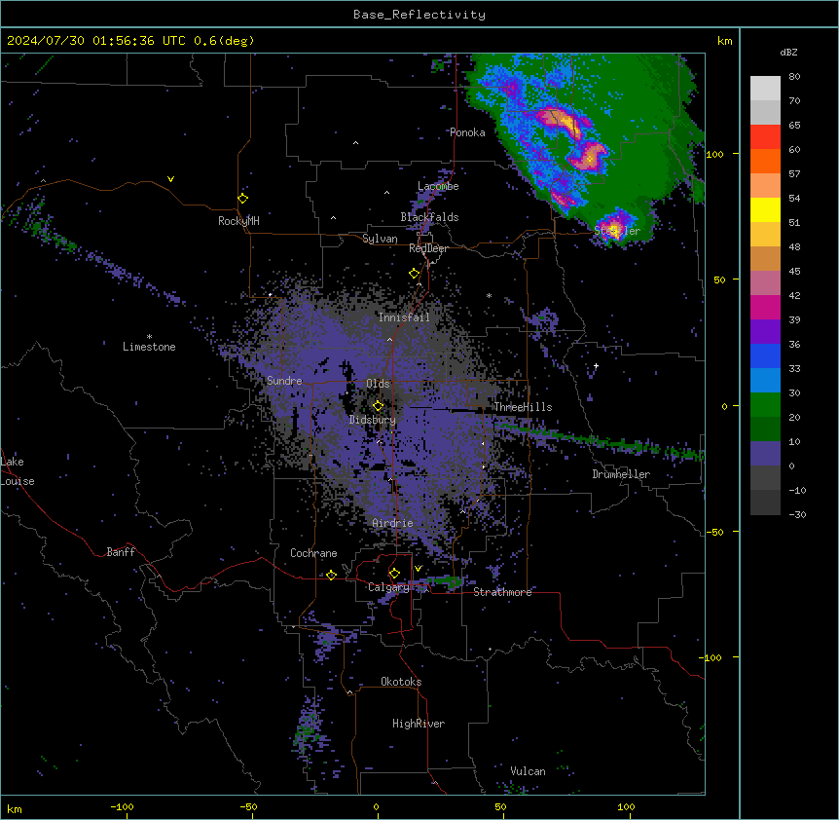Select the yellow diamond marker under Cochrane
The height and width of the screenshot is (820, 839).
(331, 575)
